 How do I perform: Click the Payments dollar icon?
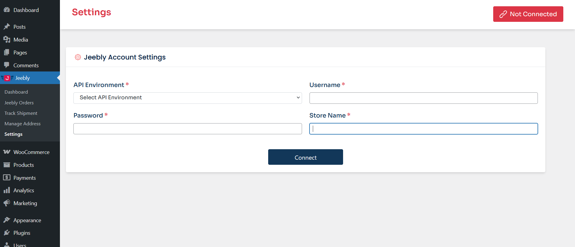[7, 178]
